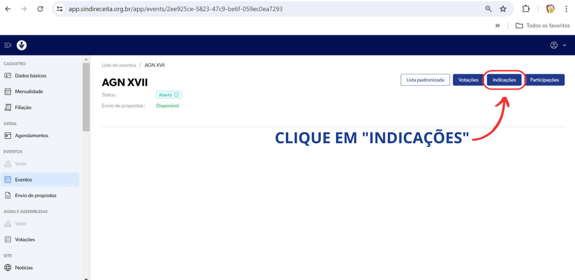Click the sidebar scrollbar down arrow
The height and width of the screenshot is (280, 575).
(x=86, y=278)
